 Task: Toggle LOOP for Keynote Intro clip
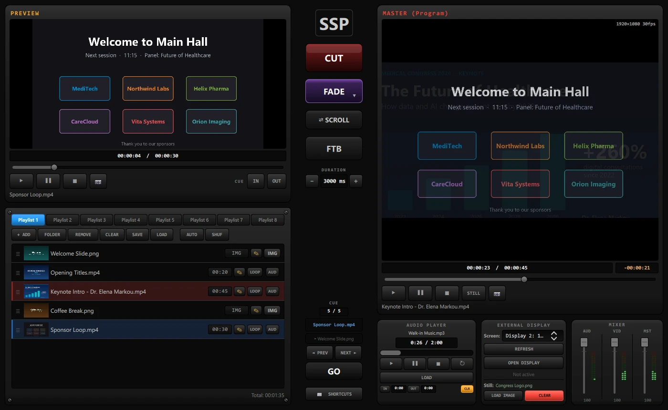click(x=255, y=291)
